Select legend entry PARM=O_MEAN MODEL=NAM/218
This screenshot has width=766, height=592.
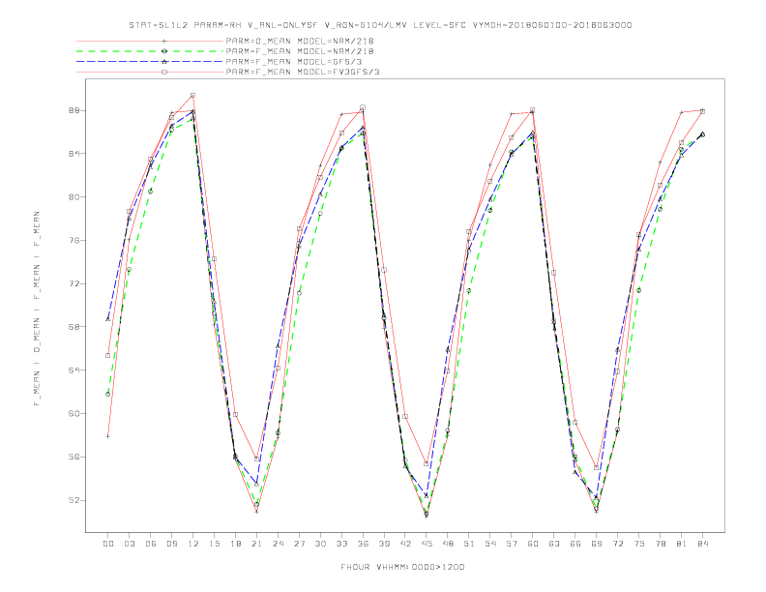pyautogui.click(x=300, y=41)
